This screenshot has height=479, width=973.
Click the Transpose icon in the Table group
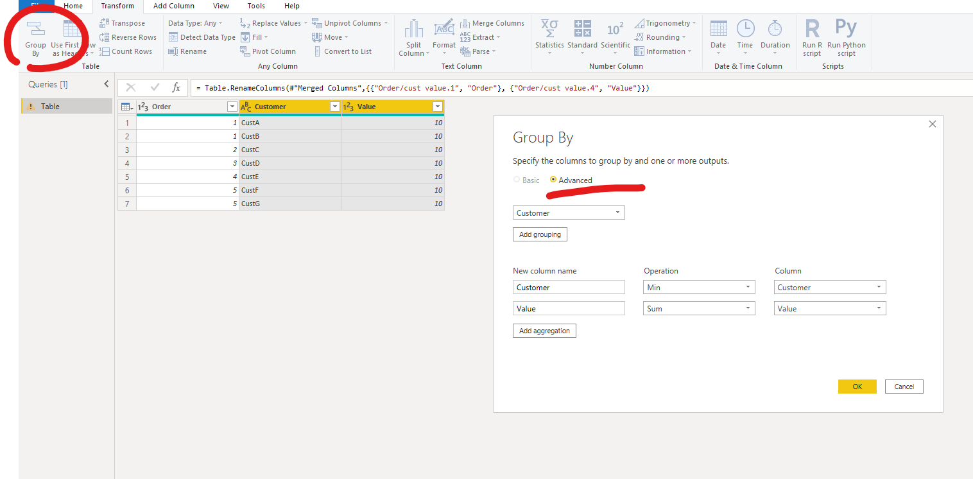105,23
